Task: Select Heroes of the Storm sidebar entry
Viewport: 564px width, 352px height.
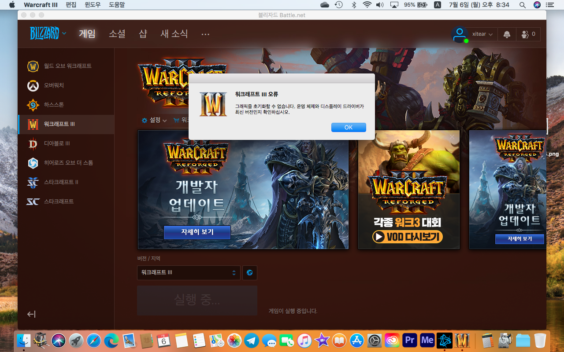Action: [66, 163]
